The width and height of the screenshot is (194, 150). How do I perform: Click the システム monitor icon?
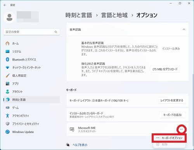tap(7, 51)
